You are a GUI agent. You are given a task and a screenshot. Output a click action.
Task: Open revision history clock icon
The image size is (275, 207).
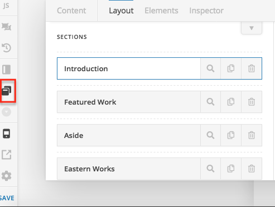coord(7,48)
